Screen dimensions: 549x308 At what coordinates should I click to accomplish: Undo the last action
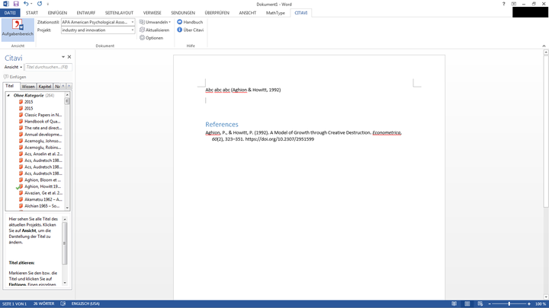click(x=27, y=4)
